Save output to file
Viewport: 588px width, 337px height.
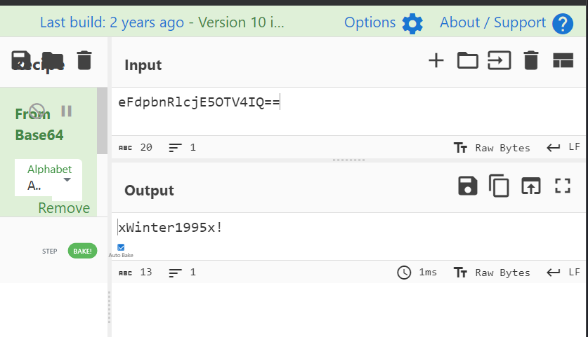468,186
